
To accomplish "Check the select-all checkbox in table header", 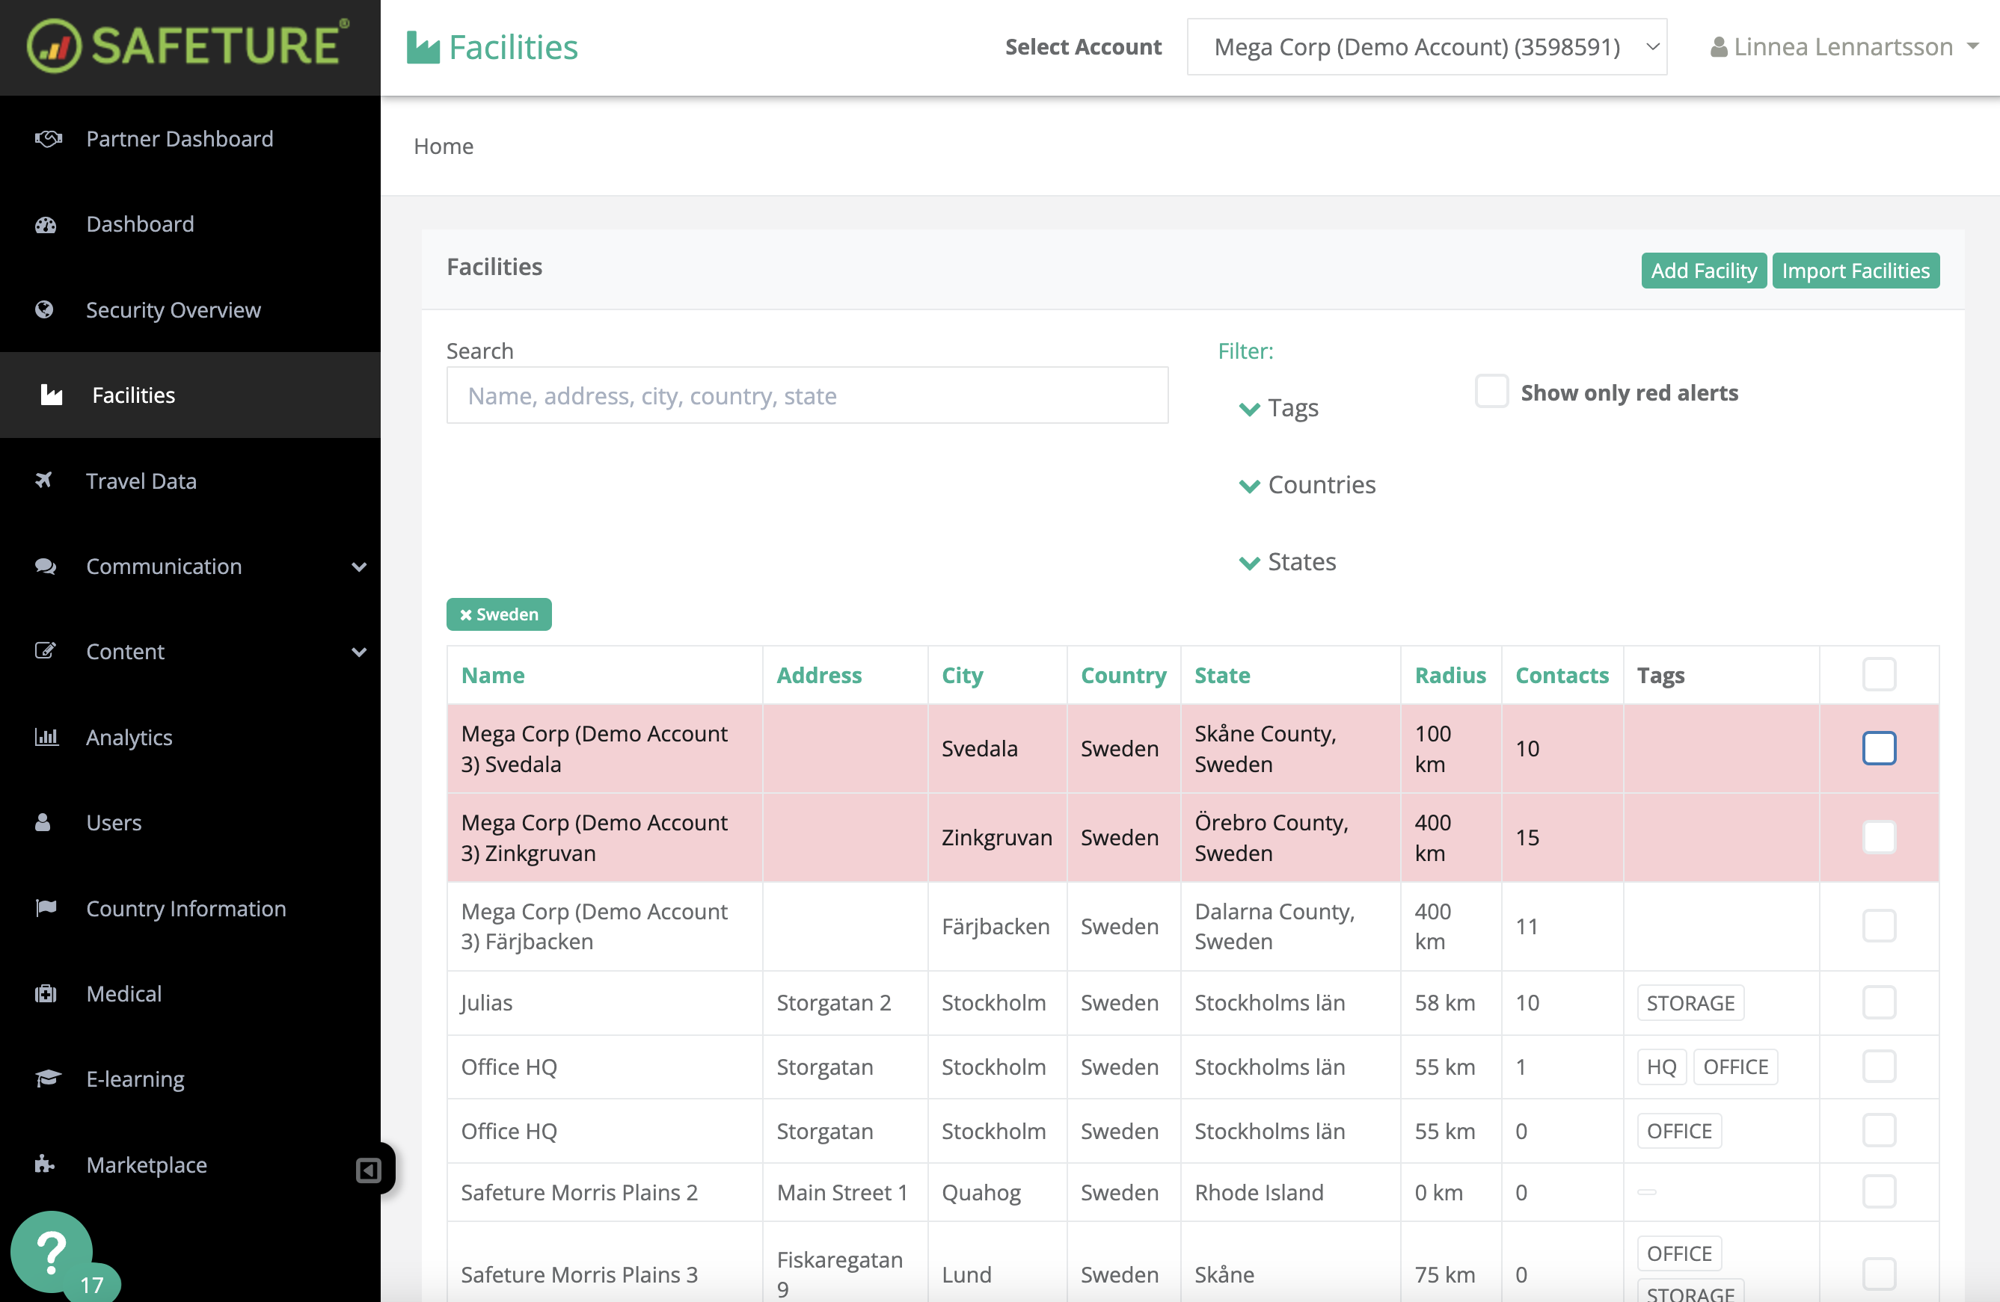I will (1878, 674).
